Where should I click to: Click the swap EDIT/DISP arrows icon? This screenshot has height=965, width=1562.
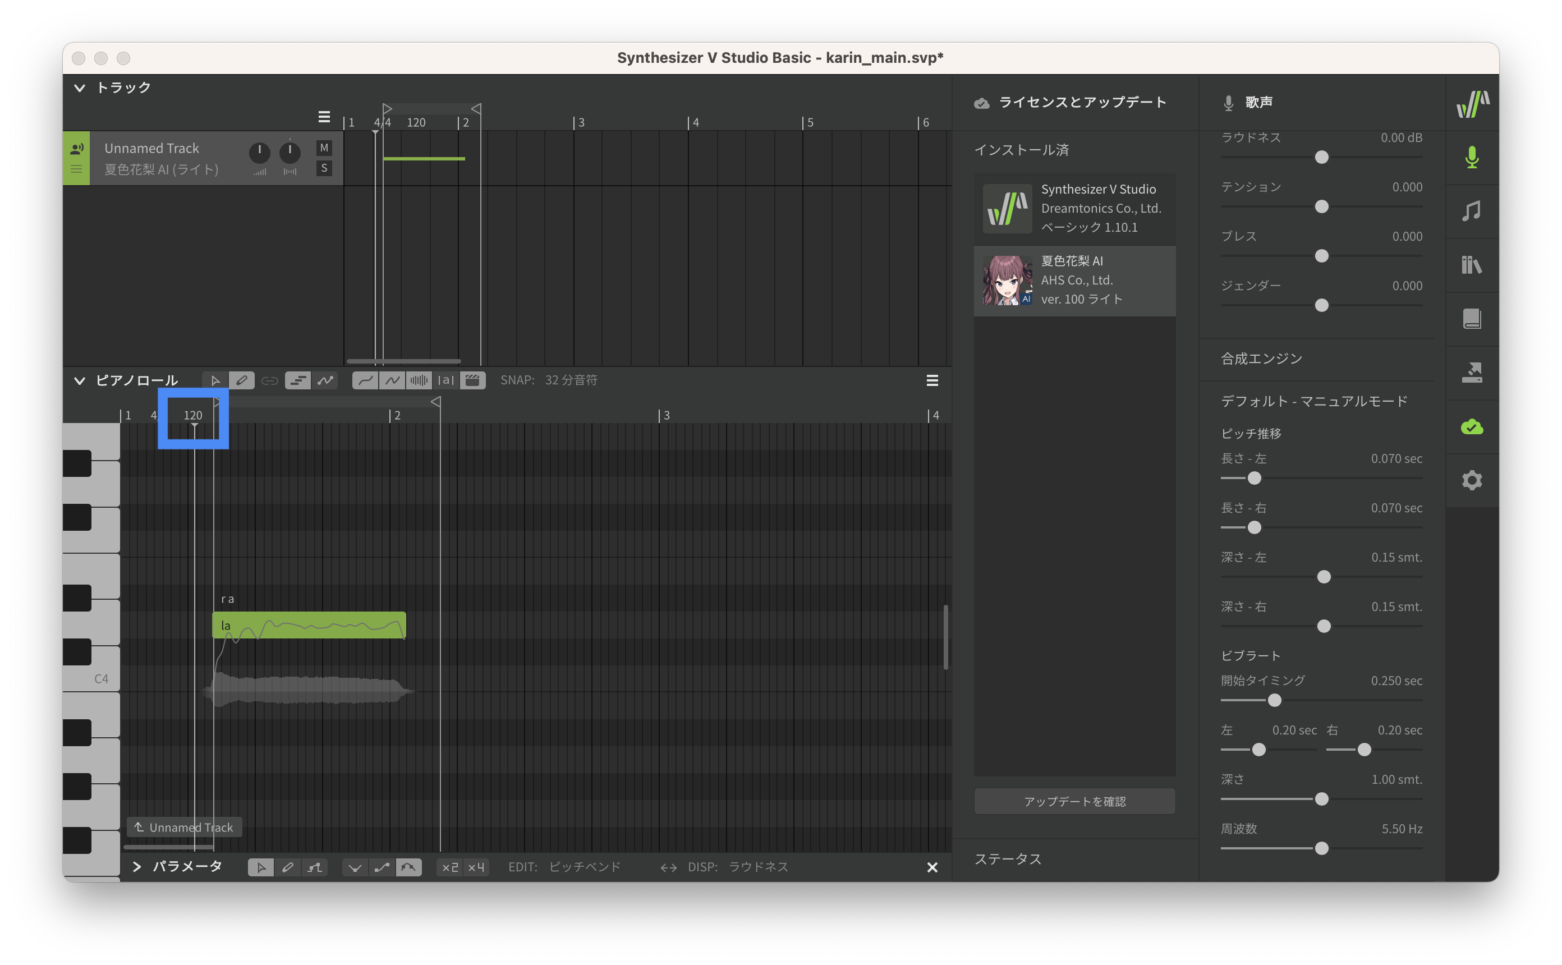[668, 867]
